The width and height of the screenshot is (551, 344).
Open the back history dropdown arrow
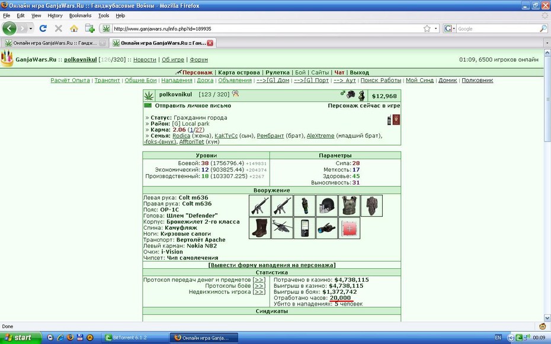[x=31, y=28]
